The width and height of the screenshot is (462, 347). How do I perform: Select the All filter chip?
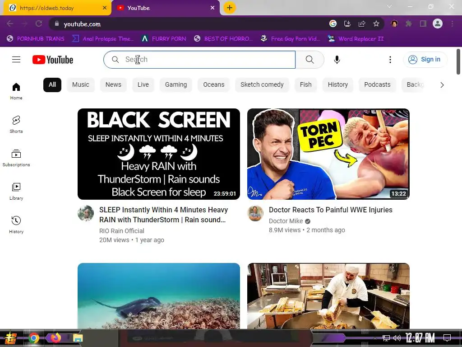pos(52,84)
